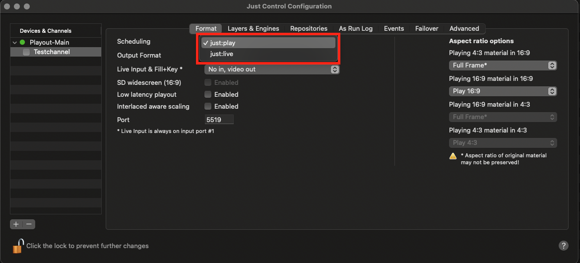Click the Output Format label
The width and height of the screenshot is (580, 263).
tap(139, 55)
